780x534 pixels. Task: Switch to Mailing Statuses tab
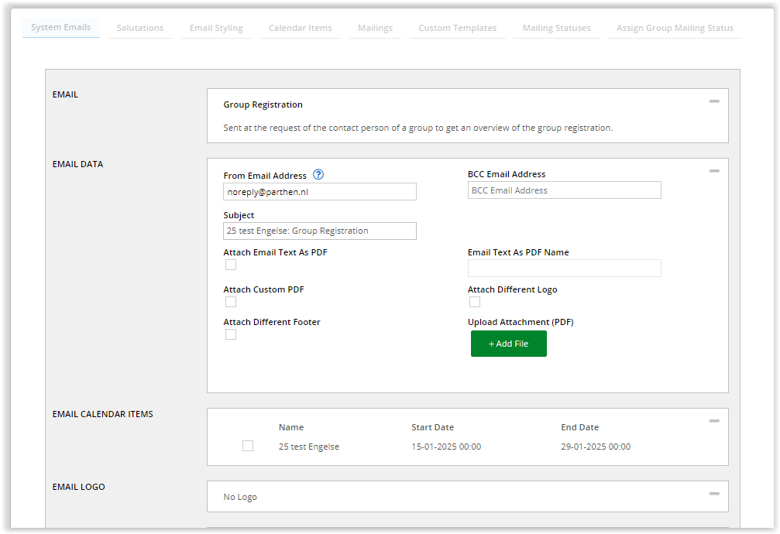(556, 28)
